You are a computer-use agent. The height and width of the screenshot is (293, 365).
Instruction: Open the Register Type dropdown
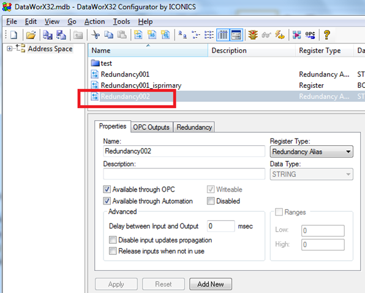[312, 151]
